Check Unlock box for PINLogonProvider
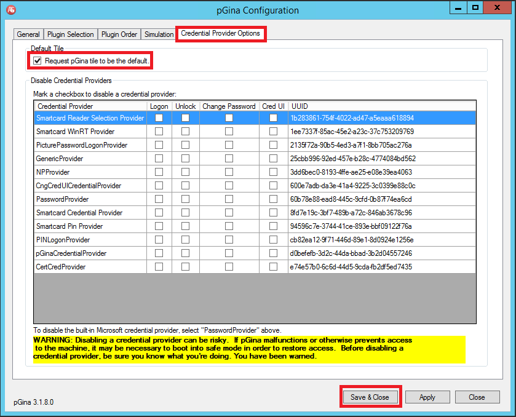The image size is (516, 417). (185, 240)
